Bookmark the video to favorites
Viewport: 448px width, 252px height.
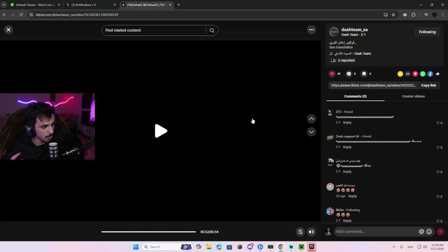tap(364, 74)
